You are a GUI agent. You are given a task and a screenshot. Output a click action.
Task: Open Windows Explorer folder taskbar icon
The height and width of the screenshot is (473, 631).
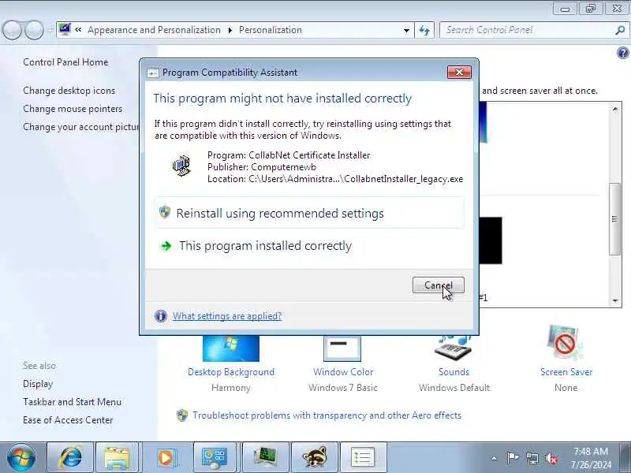pos(117,457)
